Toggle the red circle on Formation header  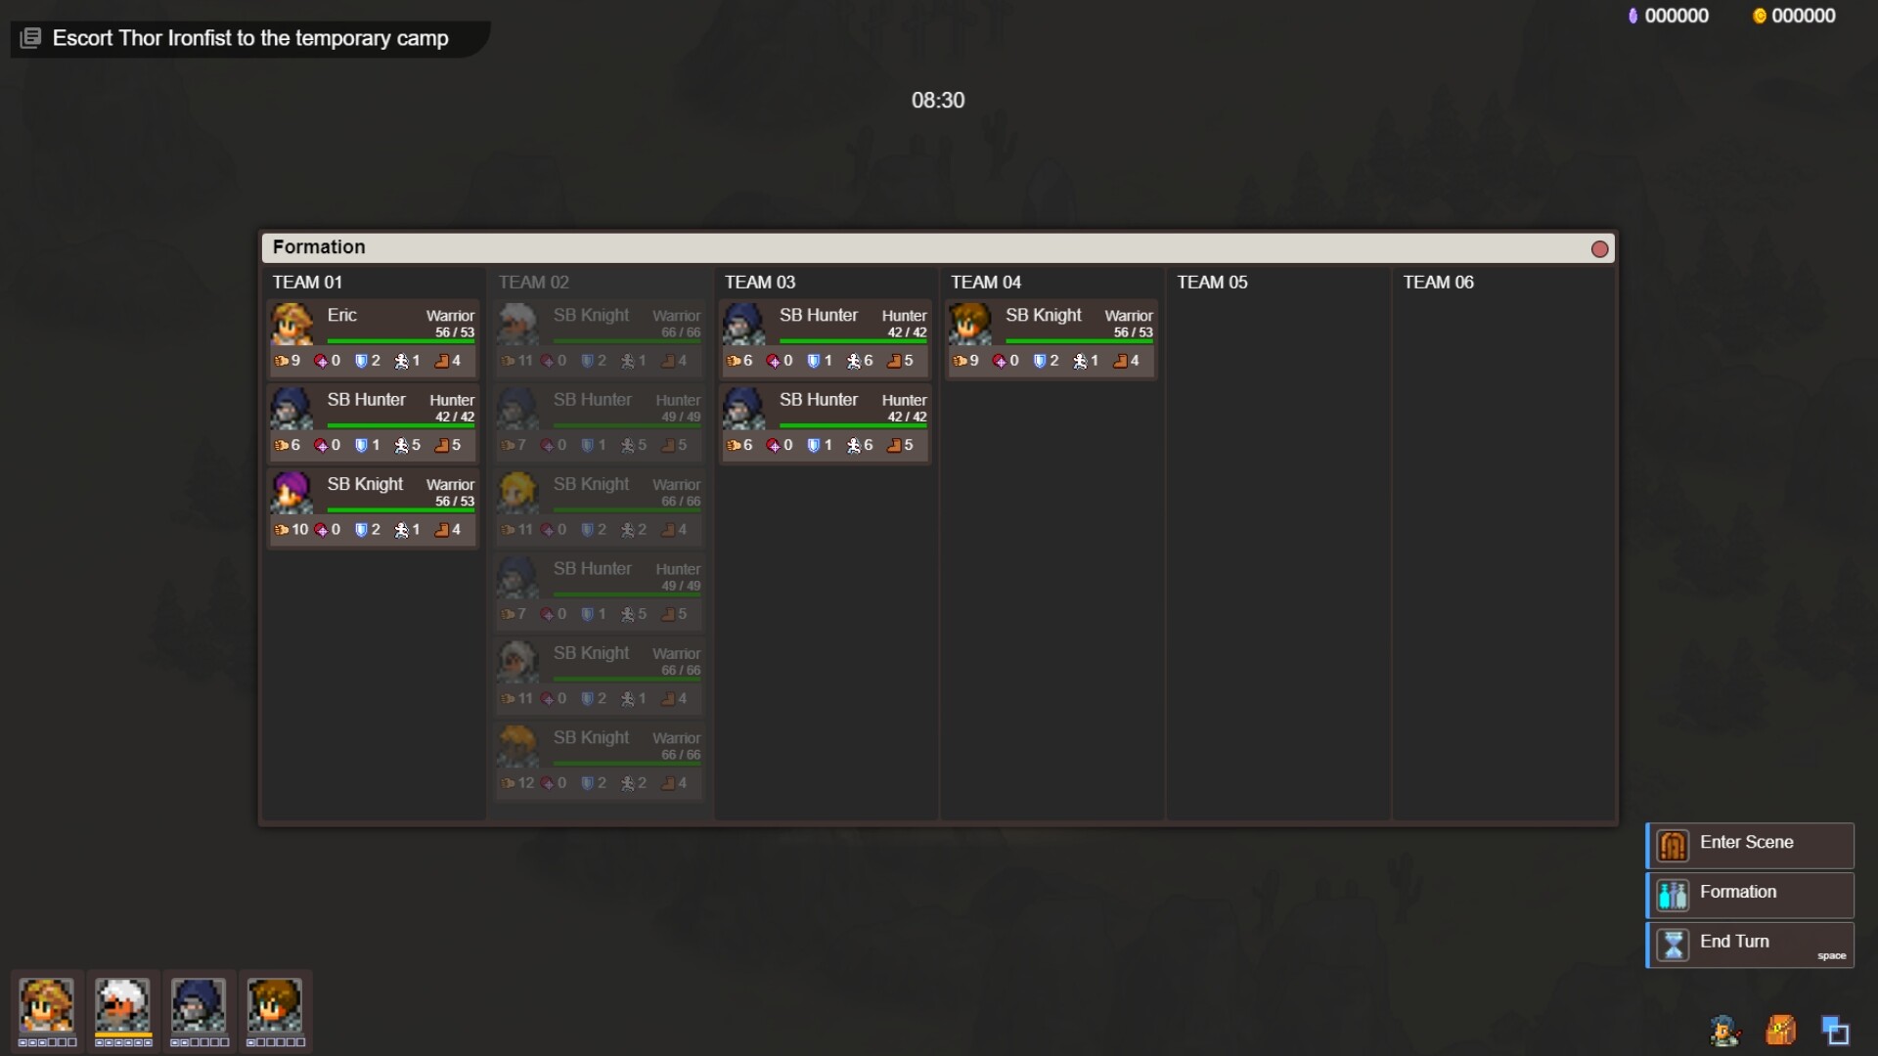(x=1600, y=248)
